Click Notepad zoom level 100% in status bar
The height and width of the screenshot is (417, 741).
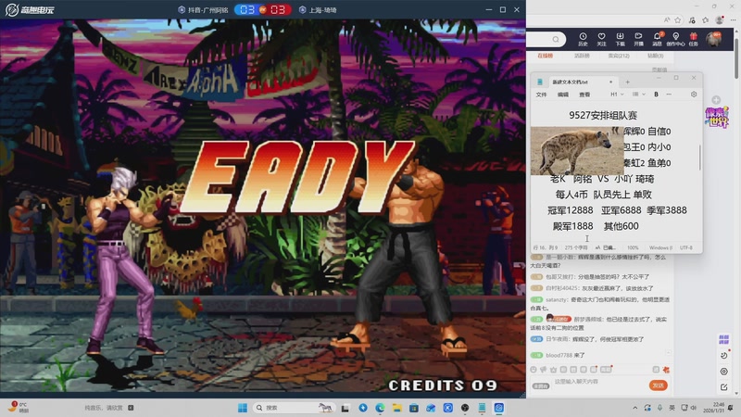tap(633, 247)
